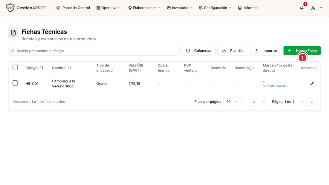Go to the last page arrow
The width and height of the screenshot is (329, 185).
[x=312, y=102]
